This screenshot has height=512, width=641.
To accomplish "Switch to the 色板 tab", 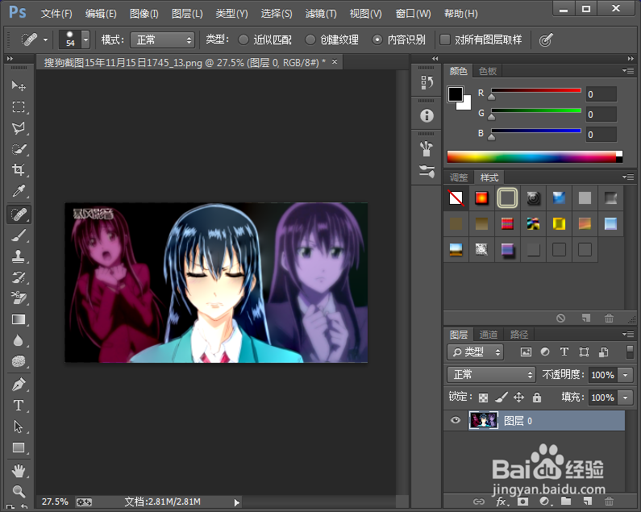I will [488, 71].
